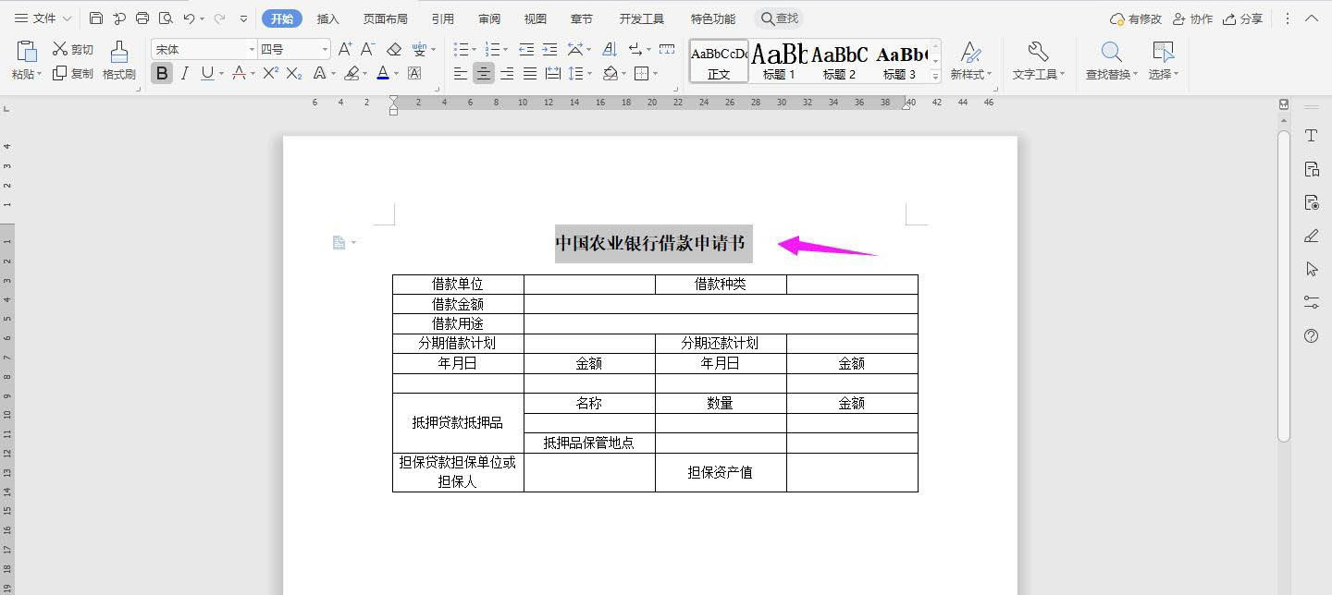The width and height of the screenshot is (1332, 595).
Task: Add a character border to text
Action: click(x=414, y=73)
